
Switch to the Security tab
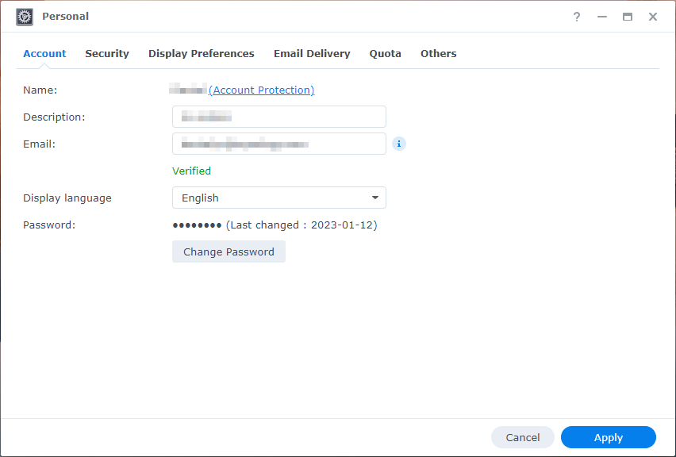click(x=107, y=53)
